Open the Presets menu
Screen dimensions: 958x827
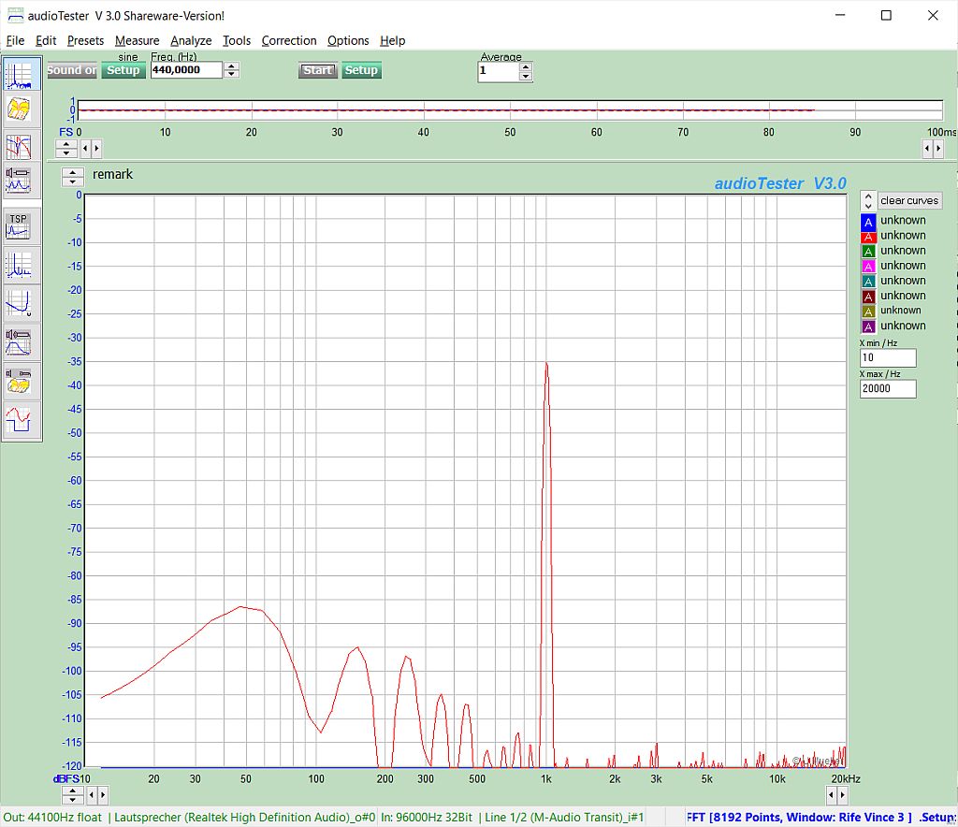point(85,40)
